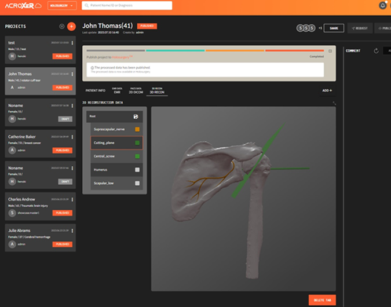This screenshot has height=307, width=391.
Task: Click the add new project plus icon
Action: [71, 27]
